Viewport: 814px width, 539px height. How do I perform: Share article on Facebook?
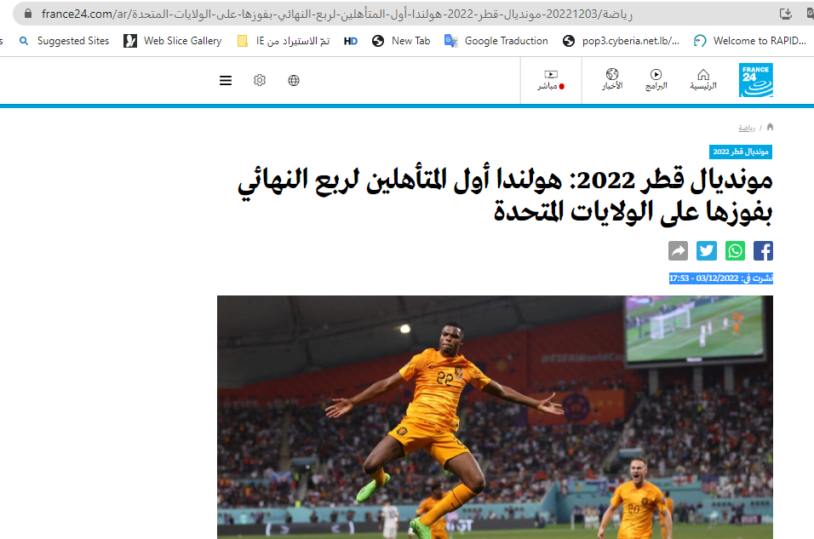[x=763, y=250]
